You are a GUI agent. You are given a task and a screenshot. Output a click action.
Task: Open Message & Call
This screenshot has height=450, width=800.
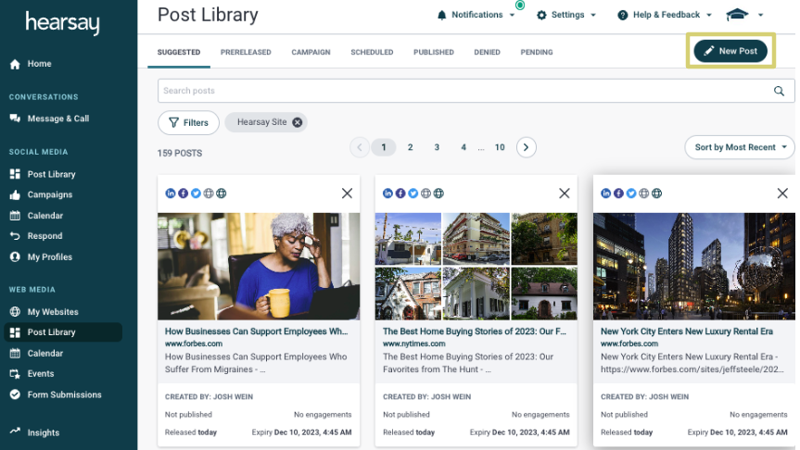[x=49, y=119]
